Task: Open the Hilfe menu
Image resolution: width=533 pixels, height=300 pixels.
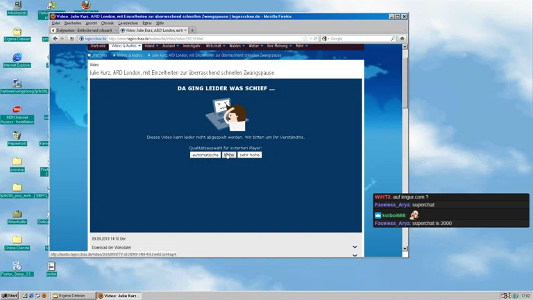Action: (160, 23)
